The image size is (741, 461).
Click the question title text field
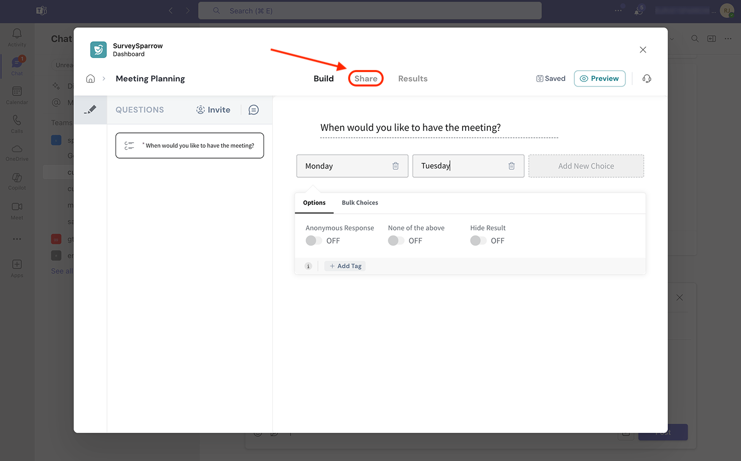click(438, 128)
